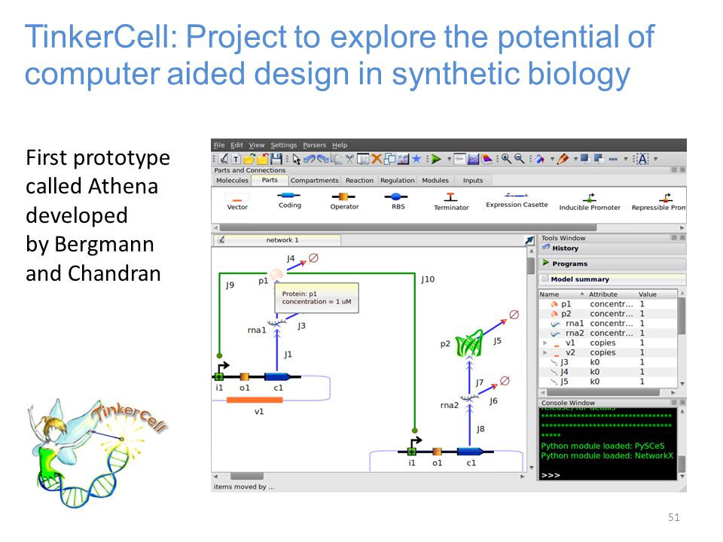Click the redo curved arrow icon
723x542 pixels.
tap(323, 159)
